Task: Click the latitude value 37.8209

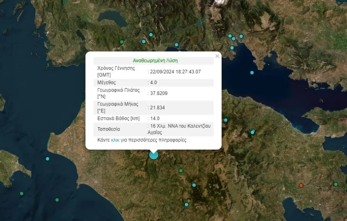Action: click(x=159, y=93)
